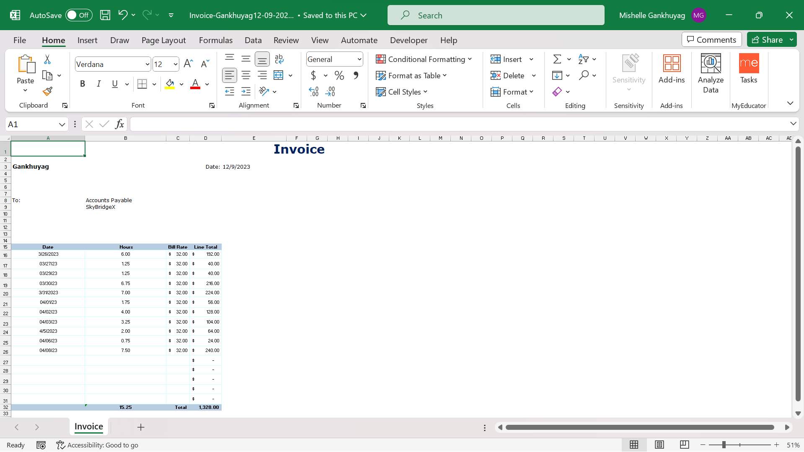Open the Verdana font name dropdown

click(x=147, y=64)
